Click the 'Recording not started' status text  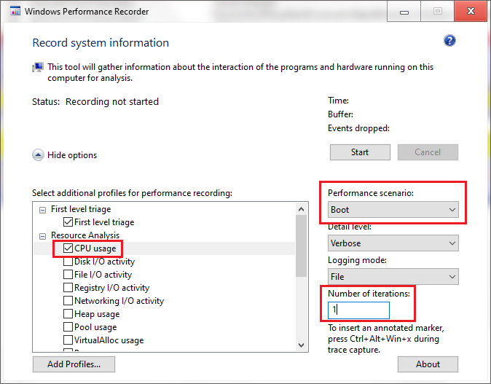(112, 102)
